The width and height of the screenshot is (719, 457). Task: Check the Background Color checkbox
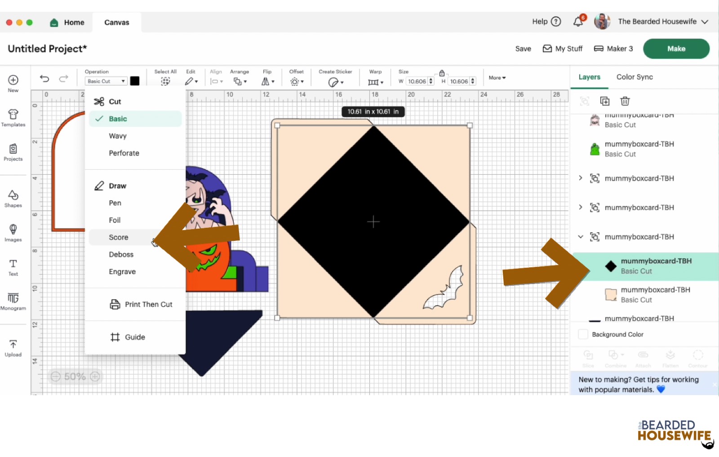(x=583, y=334)
